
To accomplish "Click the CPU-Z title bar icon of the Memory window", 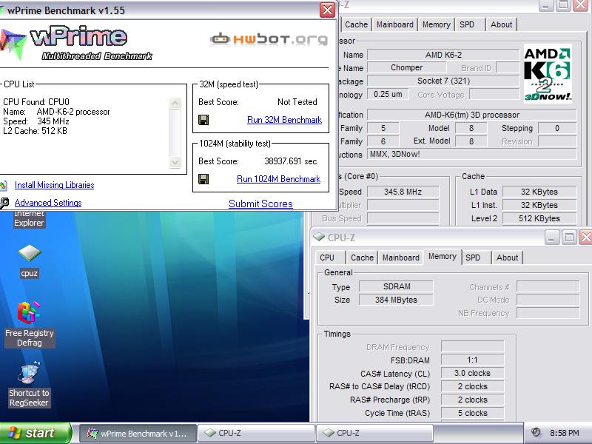I will click(319, 237).
